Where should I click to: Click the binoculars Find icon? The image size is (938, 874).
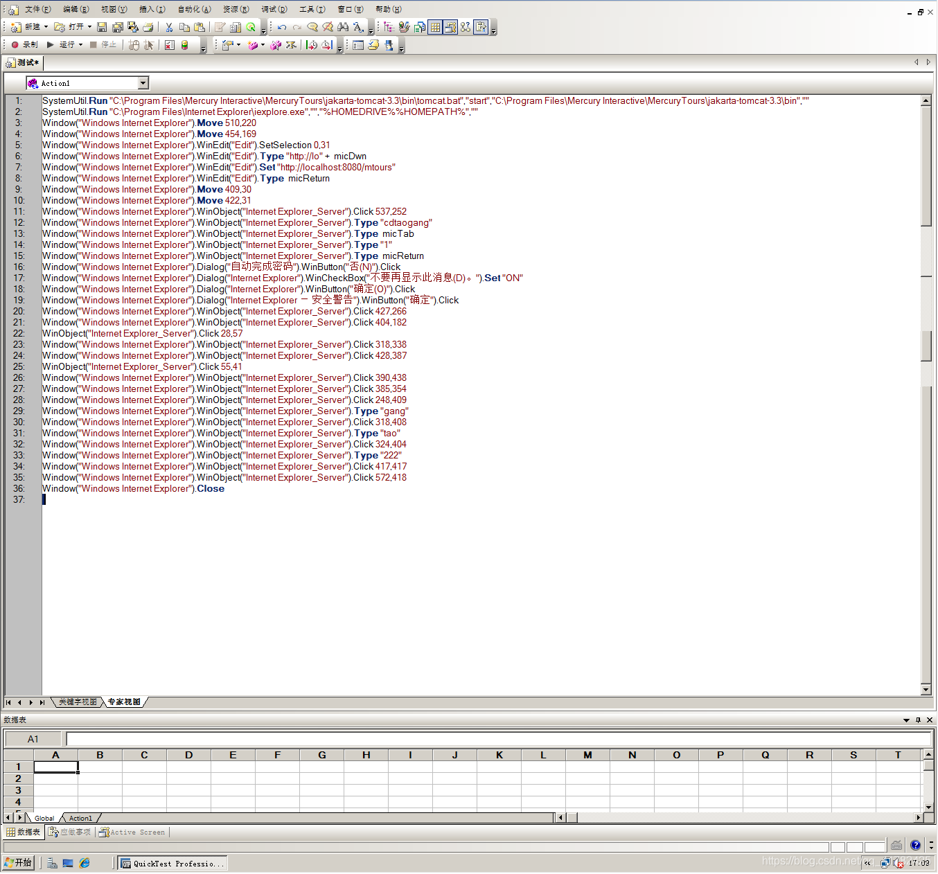(343, 27)
